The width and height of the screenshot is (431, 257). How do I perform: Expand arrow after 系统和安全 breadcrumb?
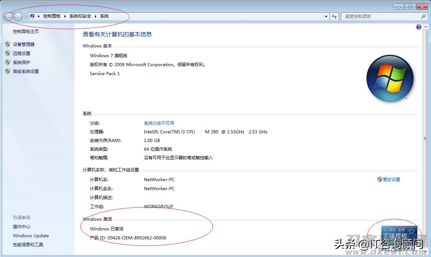[95, 17]
